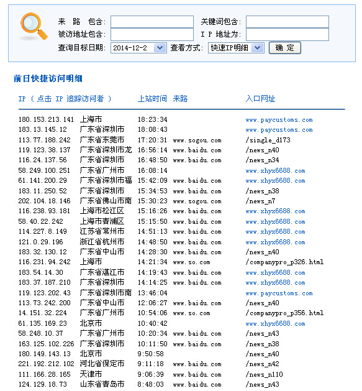The width and height of the screenshot is (362, 391).
Task: Focus the 来路包含 input field
Action: pyautogui.click(x=152, y=22)
